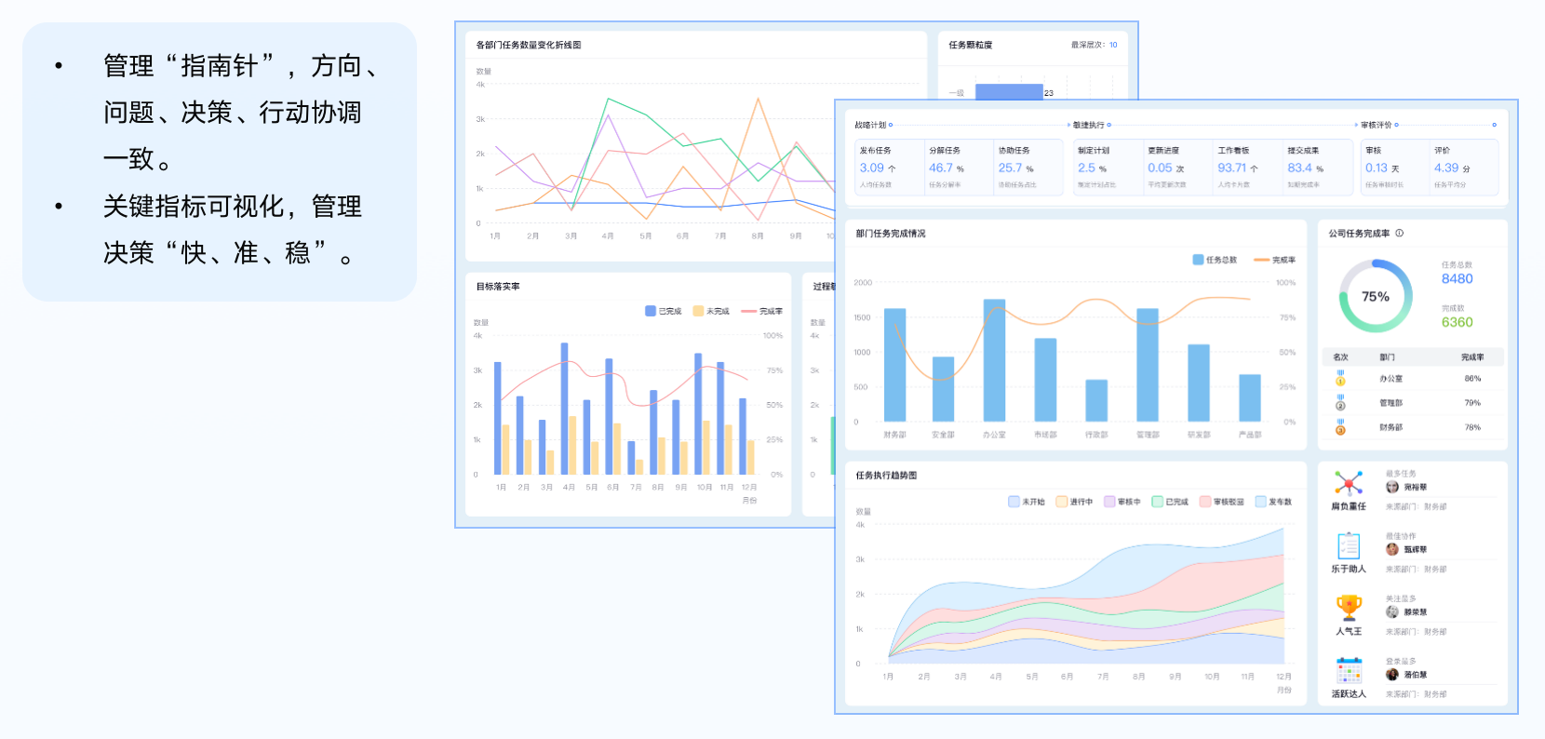Toggle the 已完成 legend in 目标落实率 chart

pyautogui.click(x=664, y=311)
